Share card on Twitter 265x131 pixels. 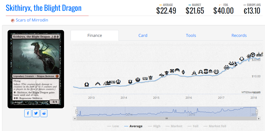(x=36, y=113)
